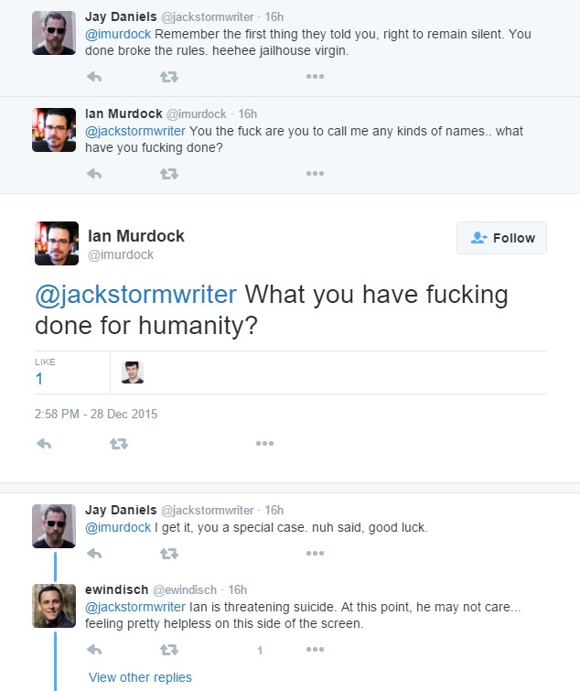
Task: Expand View other replies
Action: (140, 677)
